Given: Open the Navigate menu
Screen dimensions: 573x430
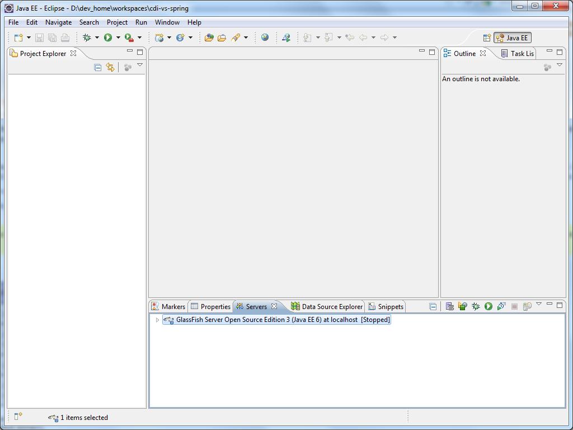Looking at the screenshot, I should coord(58,22).
